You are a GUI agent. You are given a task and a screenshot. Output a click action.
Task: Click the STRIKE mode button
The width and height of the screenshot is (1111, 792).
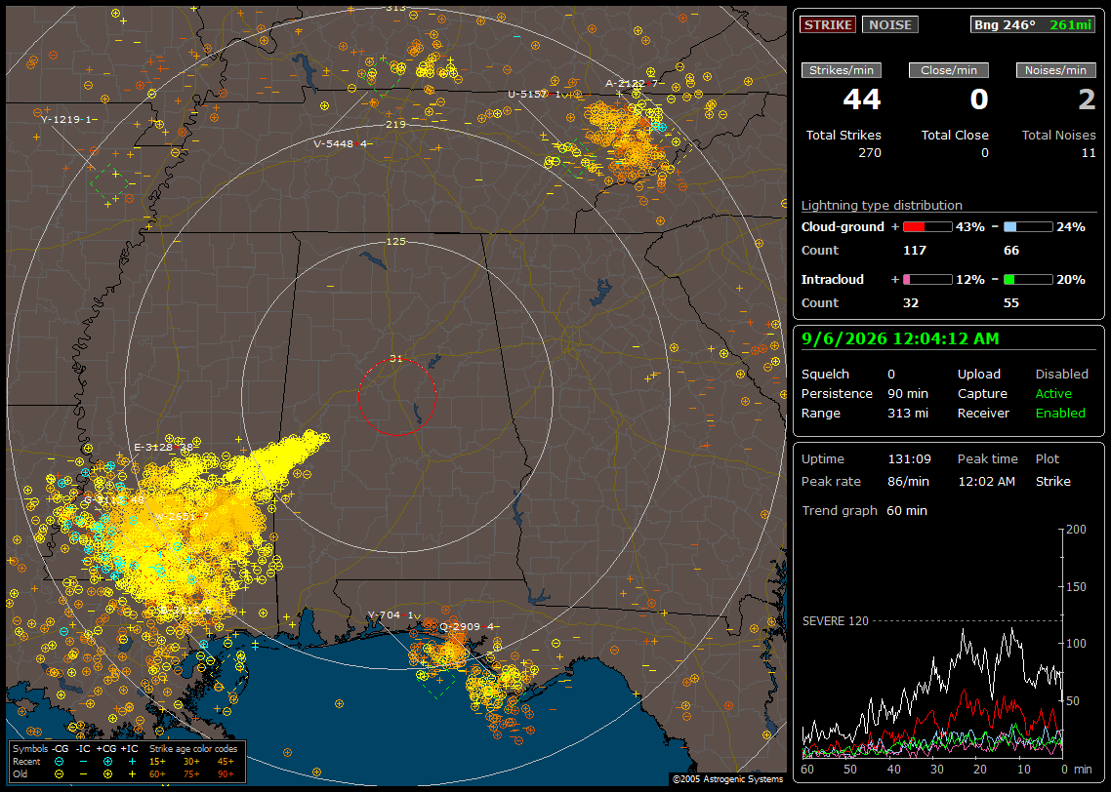828,24
